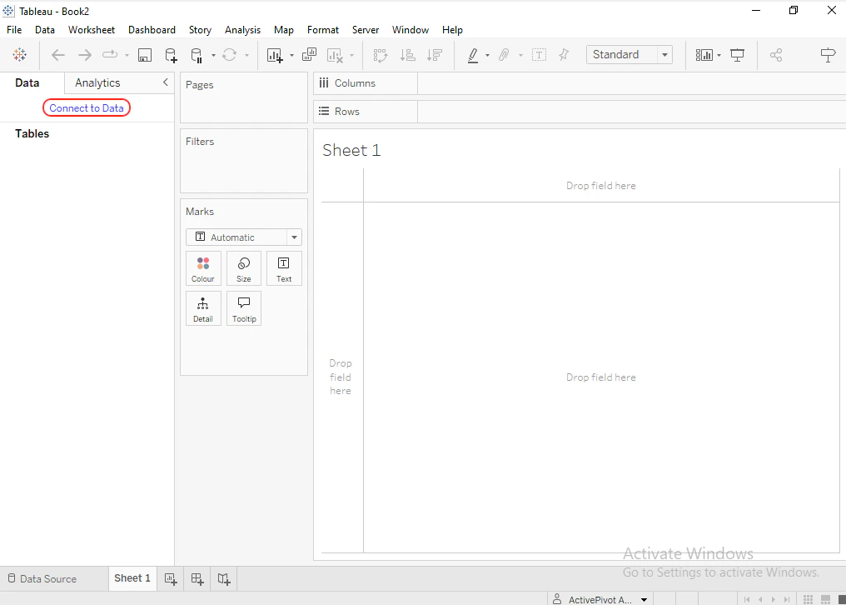Click the Group Members paperclip icon
This screenshot has width=846, height=605.
pos(504,55)
